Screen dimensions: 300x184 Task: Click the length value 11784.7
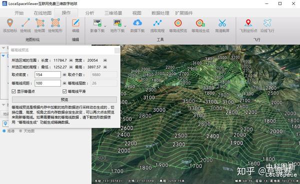(60, 60)
